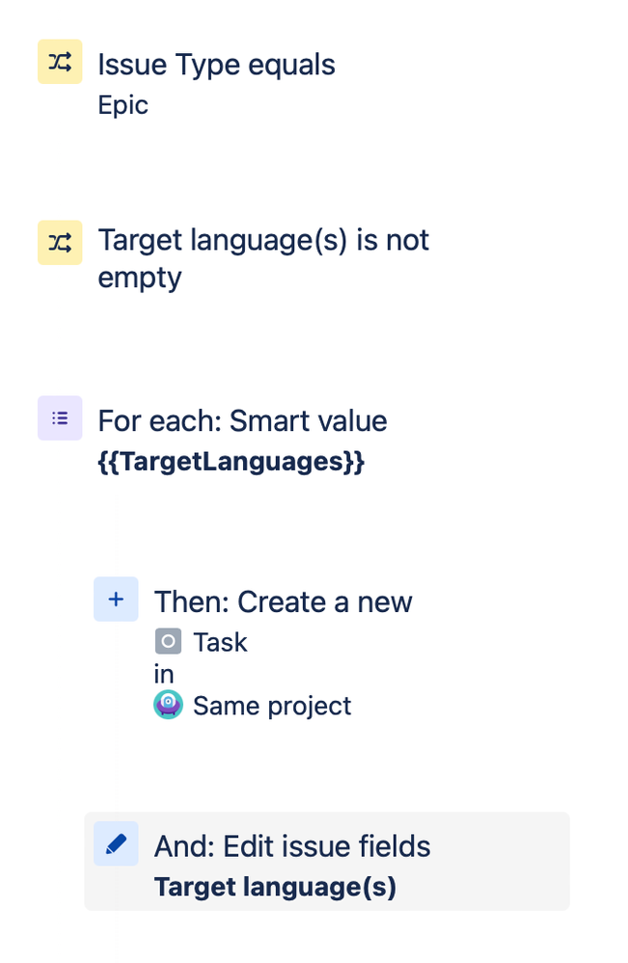This screenshot has width=628, height=963.
Task: Open the Target language(s) is not empty condition
Action: [x=263, y=258]
